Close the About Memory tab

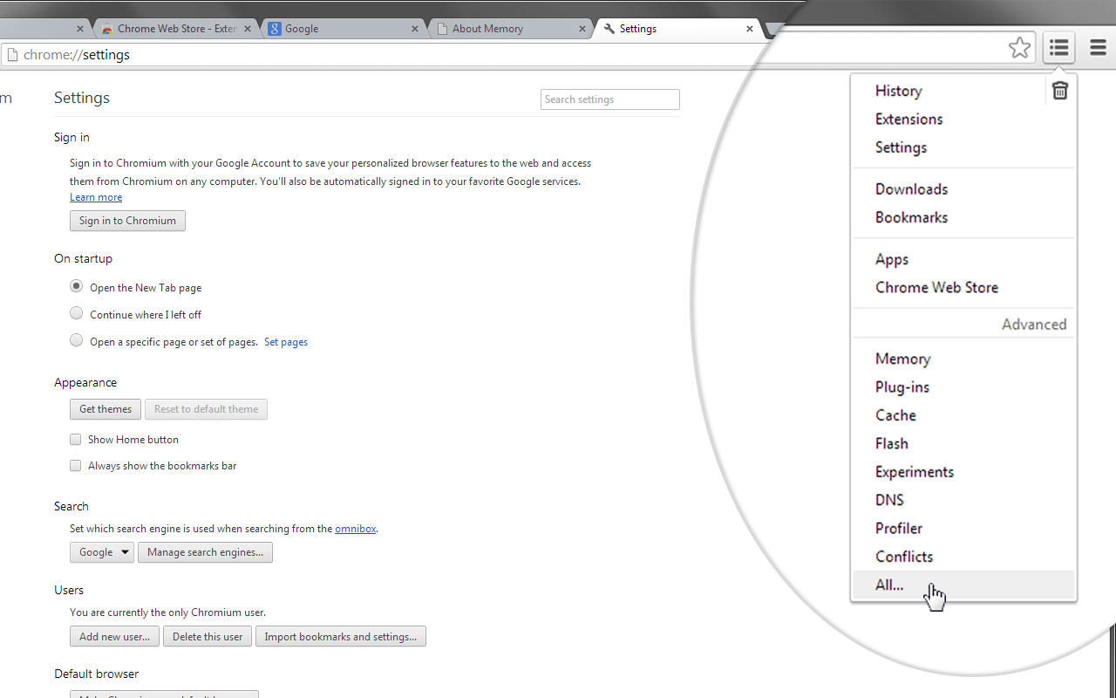582,29
